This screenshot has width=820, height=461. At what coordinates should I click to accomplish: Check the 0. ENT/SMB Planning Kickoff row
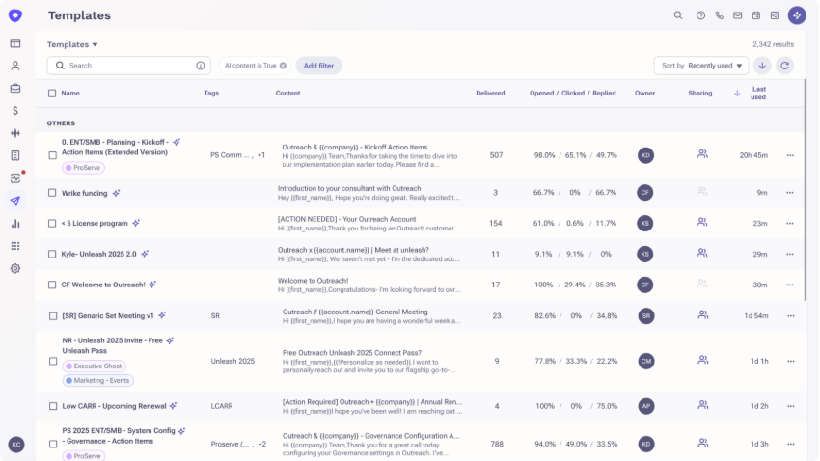click(x=52, y=155)
